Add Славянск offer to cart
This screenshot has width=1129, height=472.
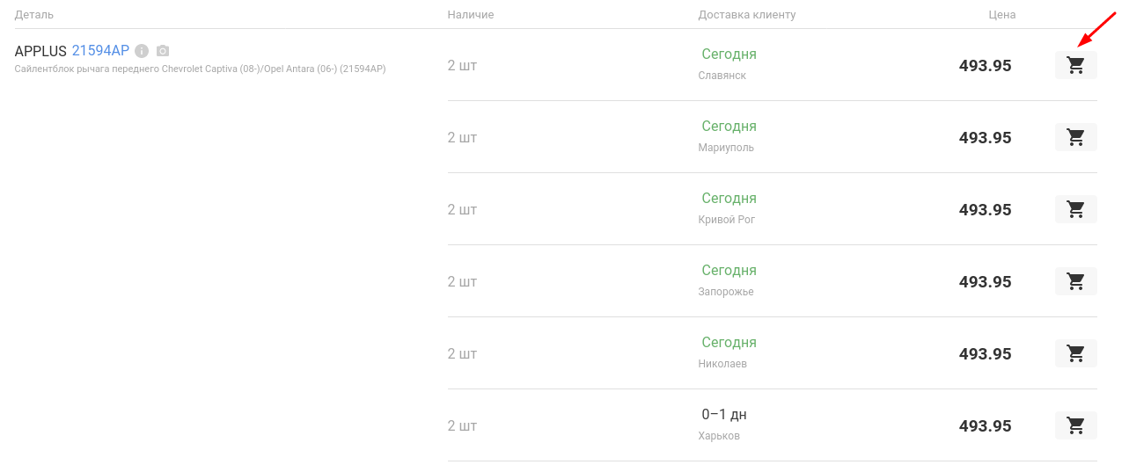1075,65
